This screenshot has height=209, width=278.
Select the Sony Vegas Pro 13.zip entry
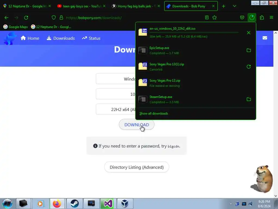(196, 83)
